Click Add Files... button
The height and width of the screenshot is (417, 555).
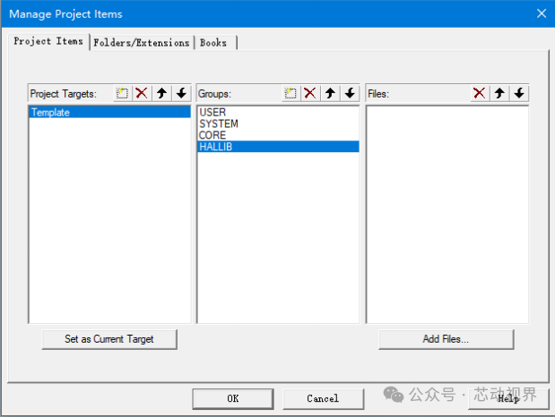(x=446, y=339)
